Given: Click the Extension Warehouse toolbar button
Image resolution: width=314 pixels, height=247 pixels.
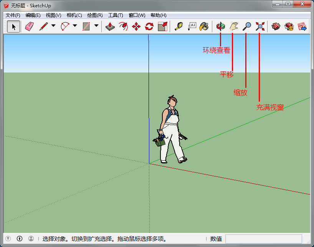Looking at the screenshot, I should point(289,26).
